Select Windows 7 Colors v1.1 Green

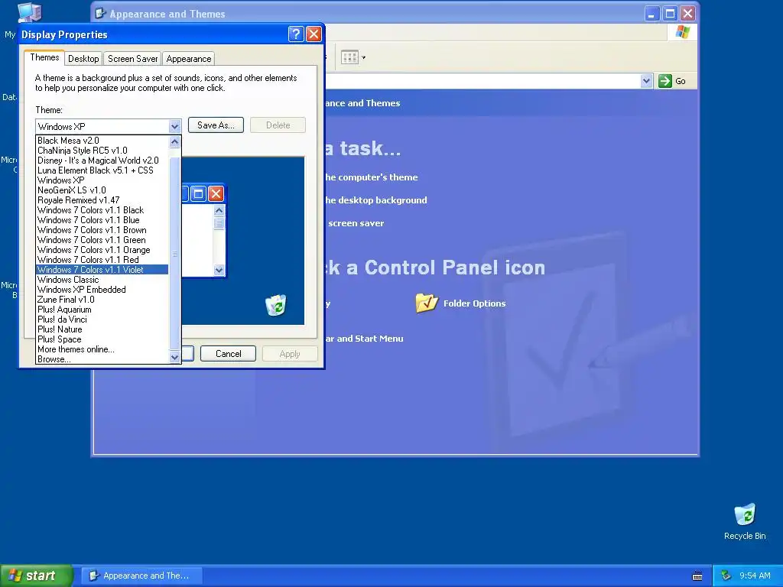coord(102,240)
